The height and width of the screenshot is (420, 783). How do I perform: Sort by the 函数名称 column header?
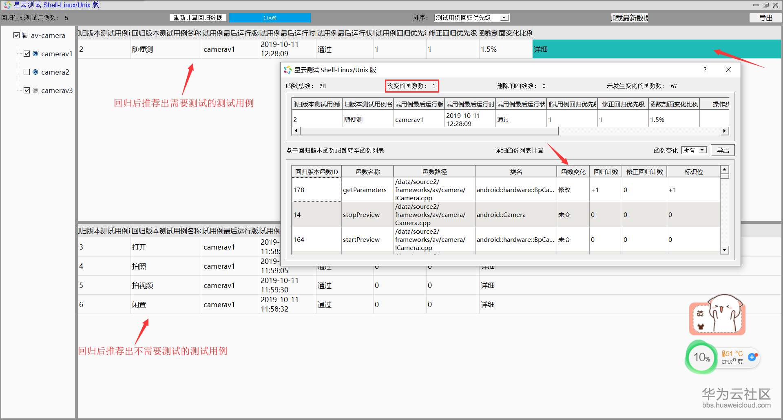[x=367, y=172]
